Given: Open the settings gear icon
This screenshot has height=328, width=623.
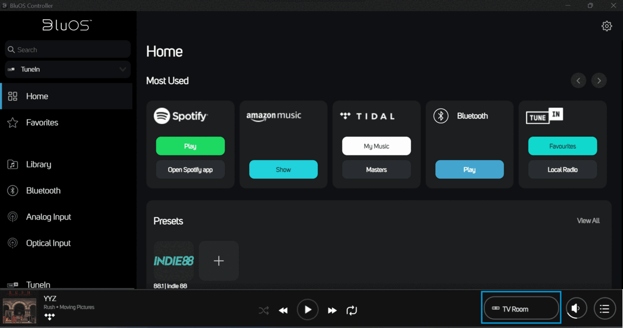Looking at the screenshot, I should (606, 26).
